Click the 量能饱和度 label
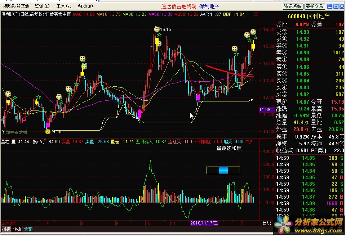Image resolution: width=346 pixels, height=236 pixels. pos(229,148)
